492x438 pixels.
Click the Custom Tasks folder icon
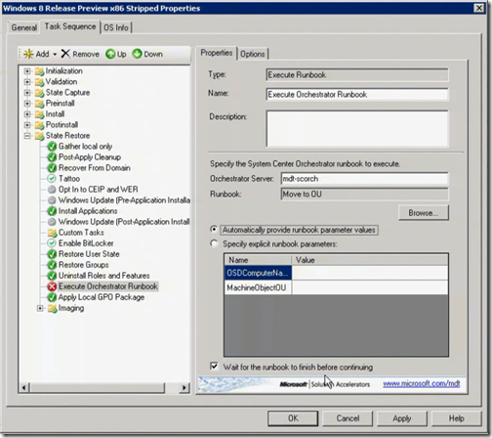coord(52,233)
